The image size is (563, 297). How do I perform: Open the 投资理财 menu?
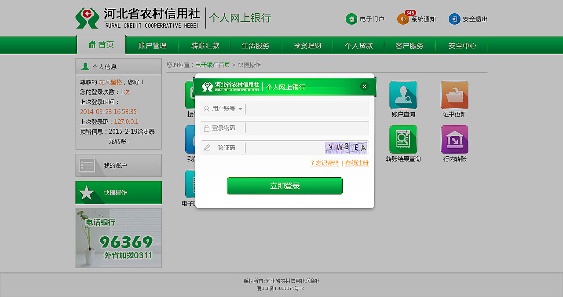tap(307, 46)
